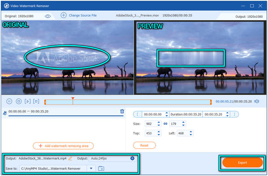Click the Size width field showing 982
The height and width of the screenshot is (176, 268).
pos(151,124)
